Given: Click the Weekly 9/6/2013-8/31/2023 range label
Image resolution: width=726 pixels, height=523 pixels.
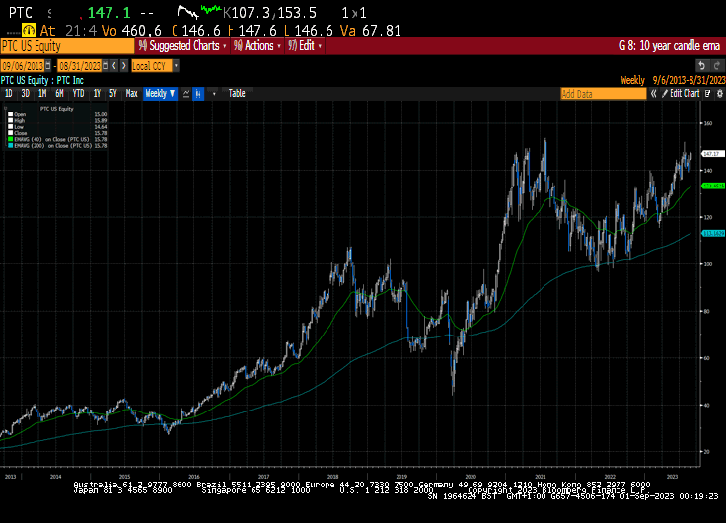Looking at the screenshot, I should 673,80.
